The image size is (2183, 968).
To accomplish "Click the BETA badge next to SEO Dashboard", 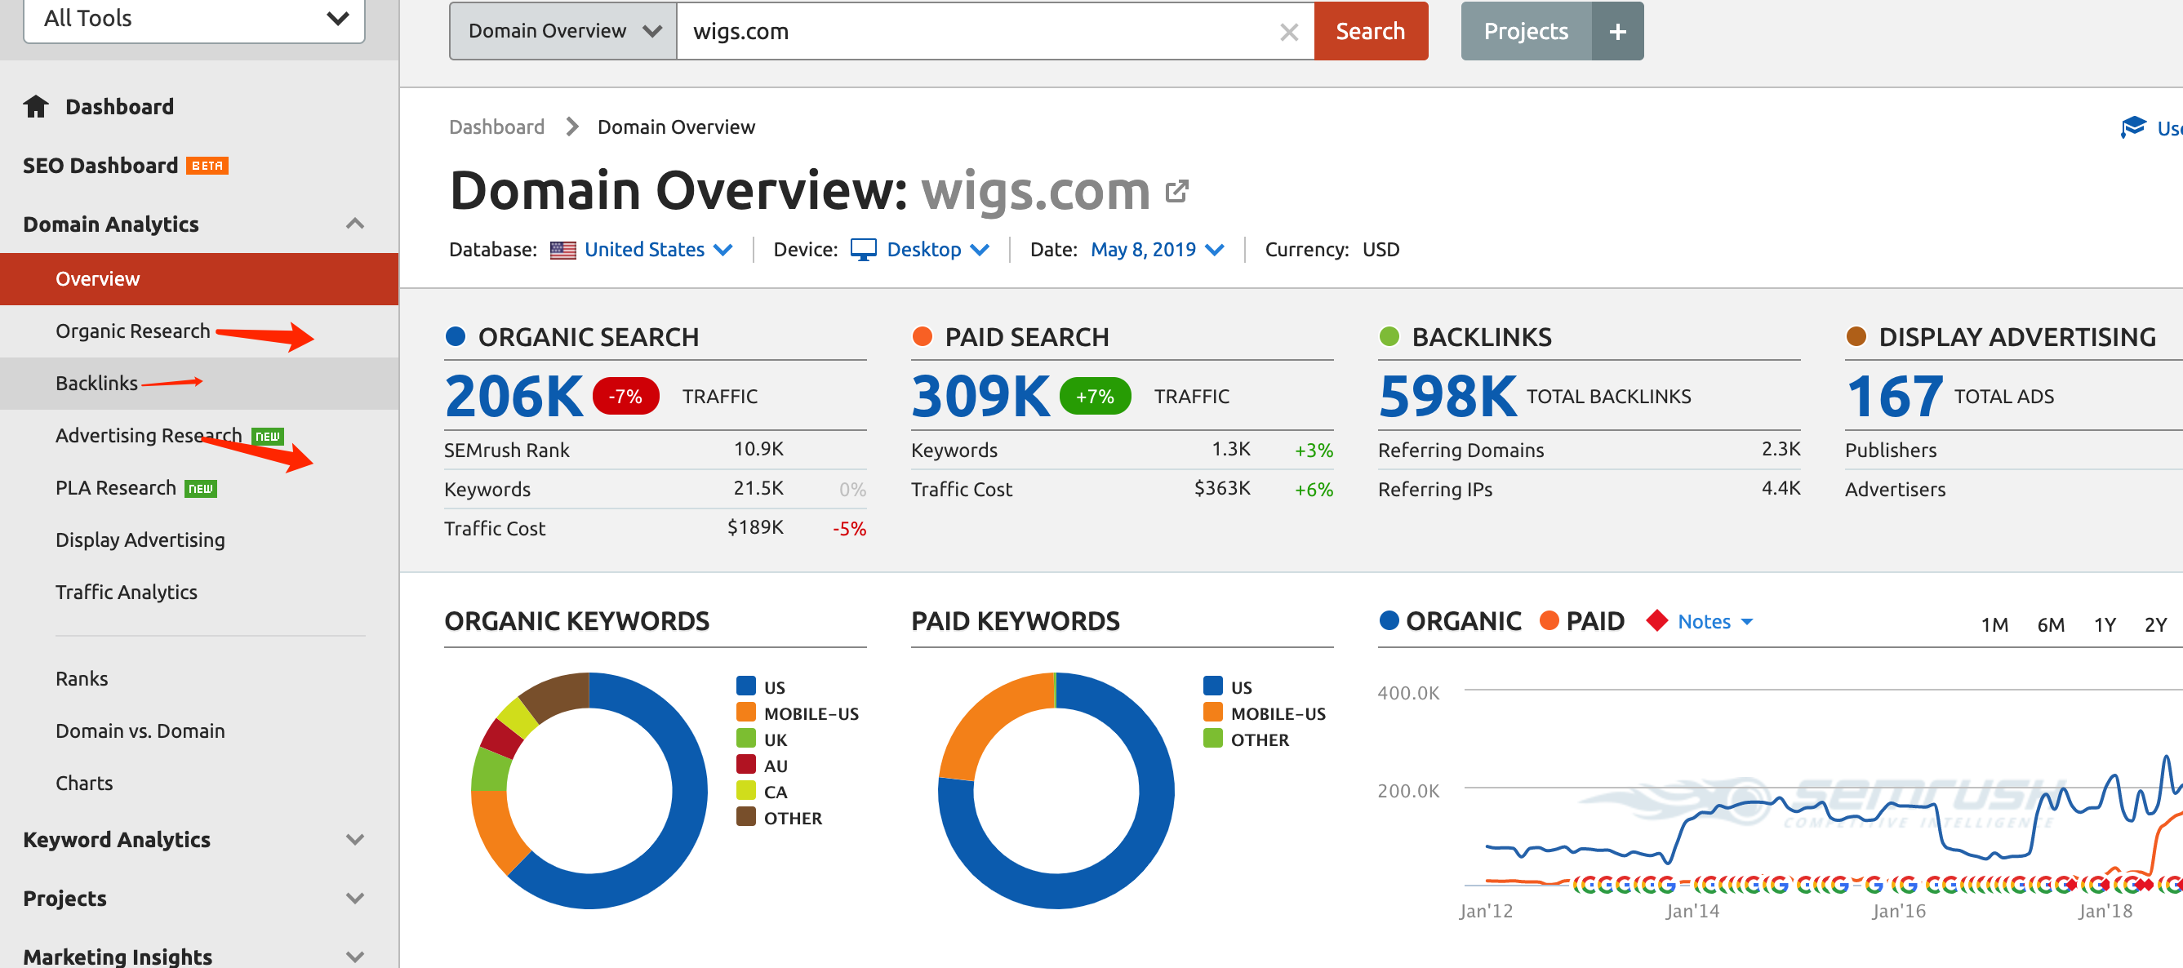I will pos(207,166).
